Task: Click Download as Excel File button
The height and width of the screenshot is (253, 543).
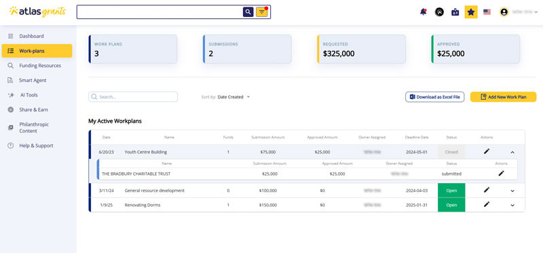Action: pos(435,97)
